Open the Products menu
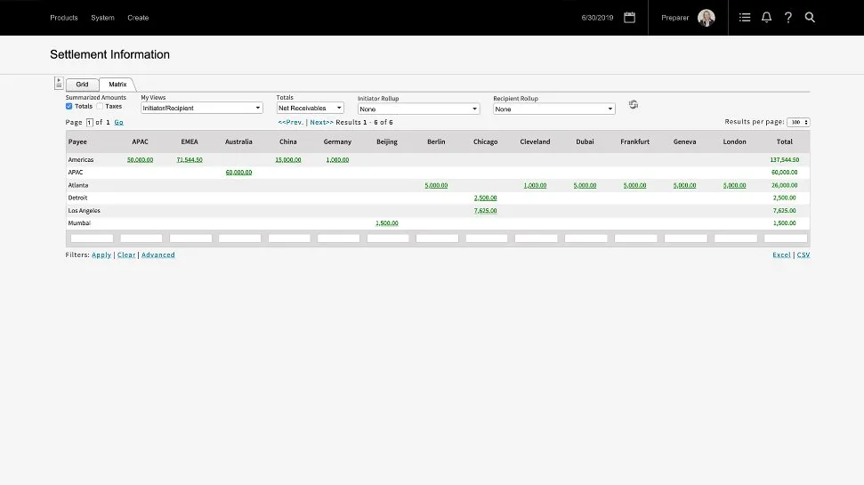 [x=64, y=18]
